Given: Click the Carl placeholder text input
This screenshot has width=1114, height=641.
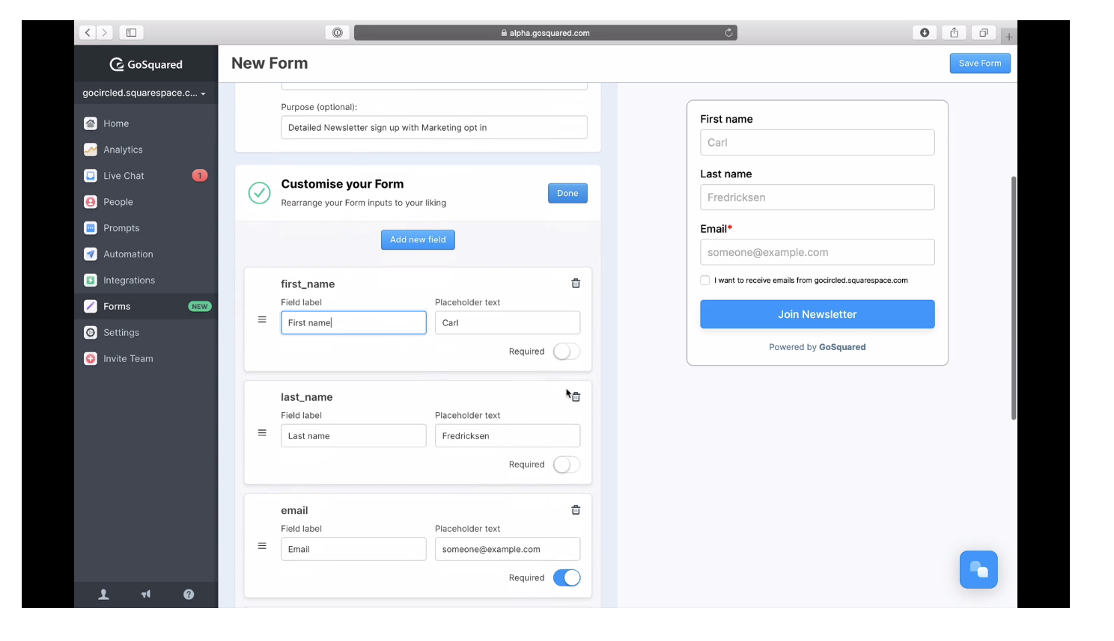Looking at the screenshot, I should [x=508, y=322].
